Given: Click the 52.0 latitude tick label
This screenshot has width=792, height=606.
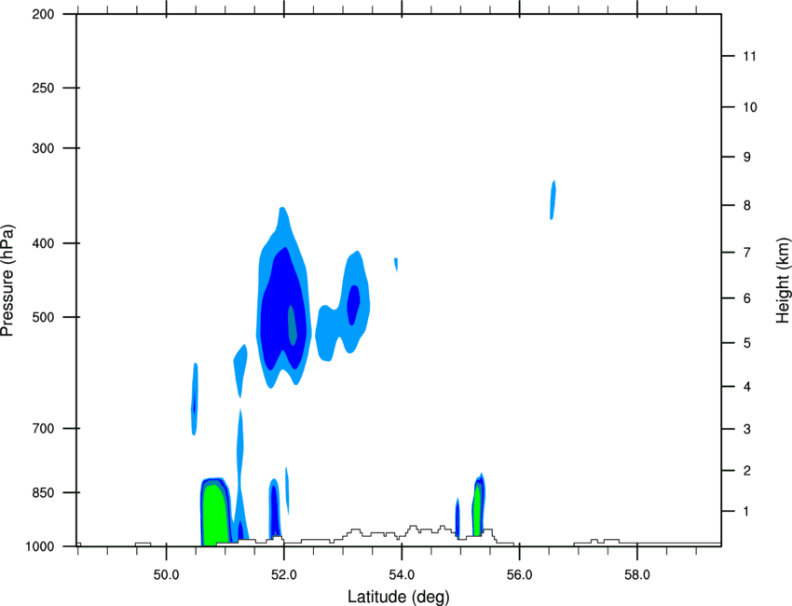Looking at the screenshot, I should pyautogui.click(x=284, y=575).
